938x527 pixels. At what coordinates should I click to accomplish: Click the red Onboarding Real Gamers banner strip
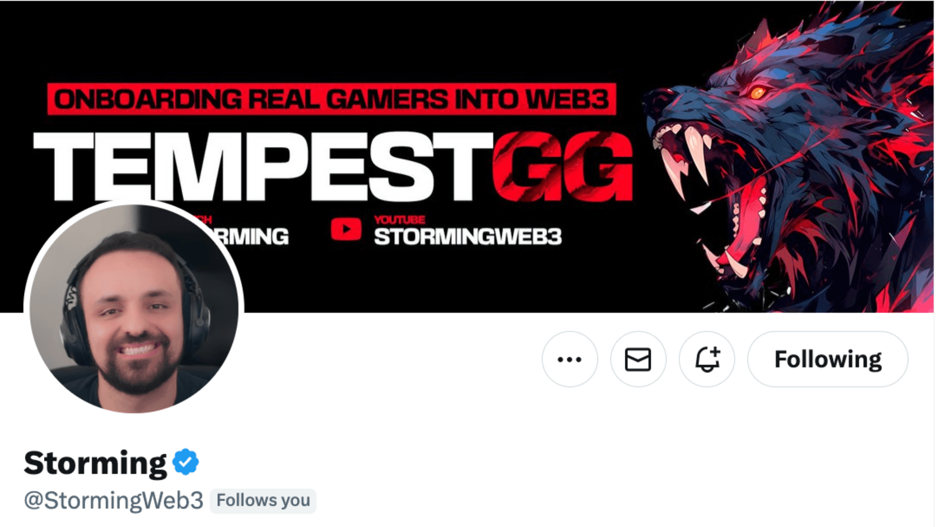click(332, 100)
